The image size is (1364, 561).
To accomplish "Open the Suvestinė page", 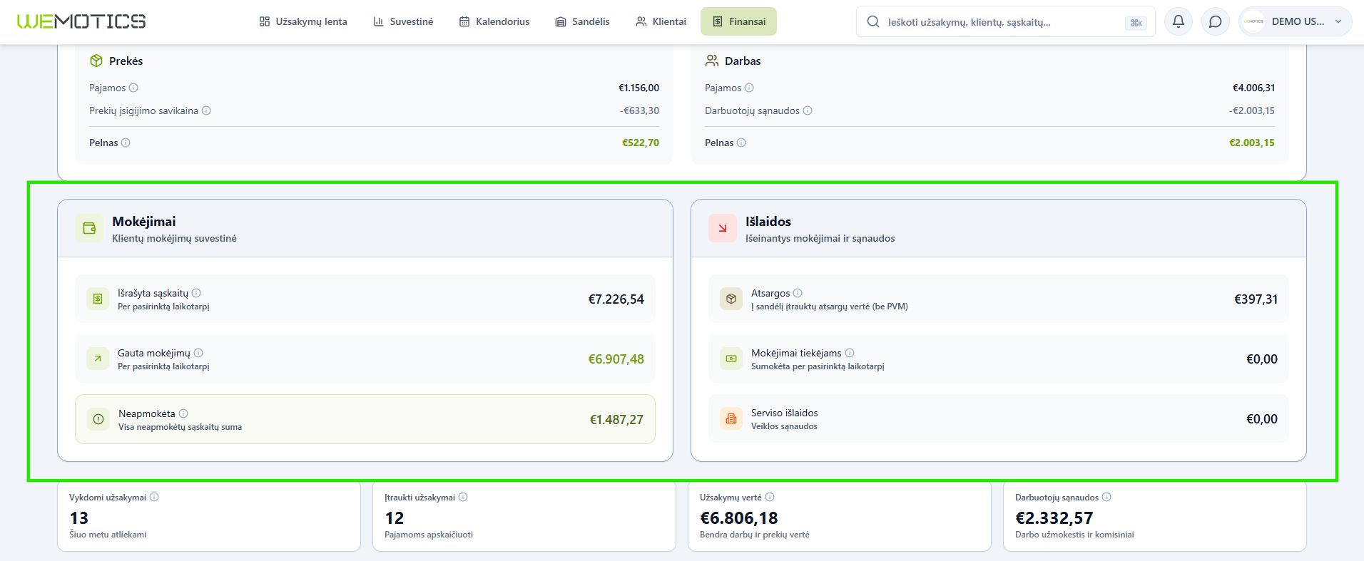I will pos(403,21).
